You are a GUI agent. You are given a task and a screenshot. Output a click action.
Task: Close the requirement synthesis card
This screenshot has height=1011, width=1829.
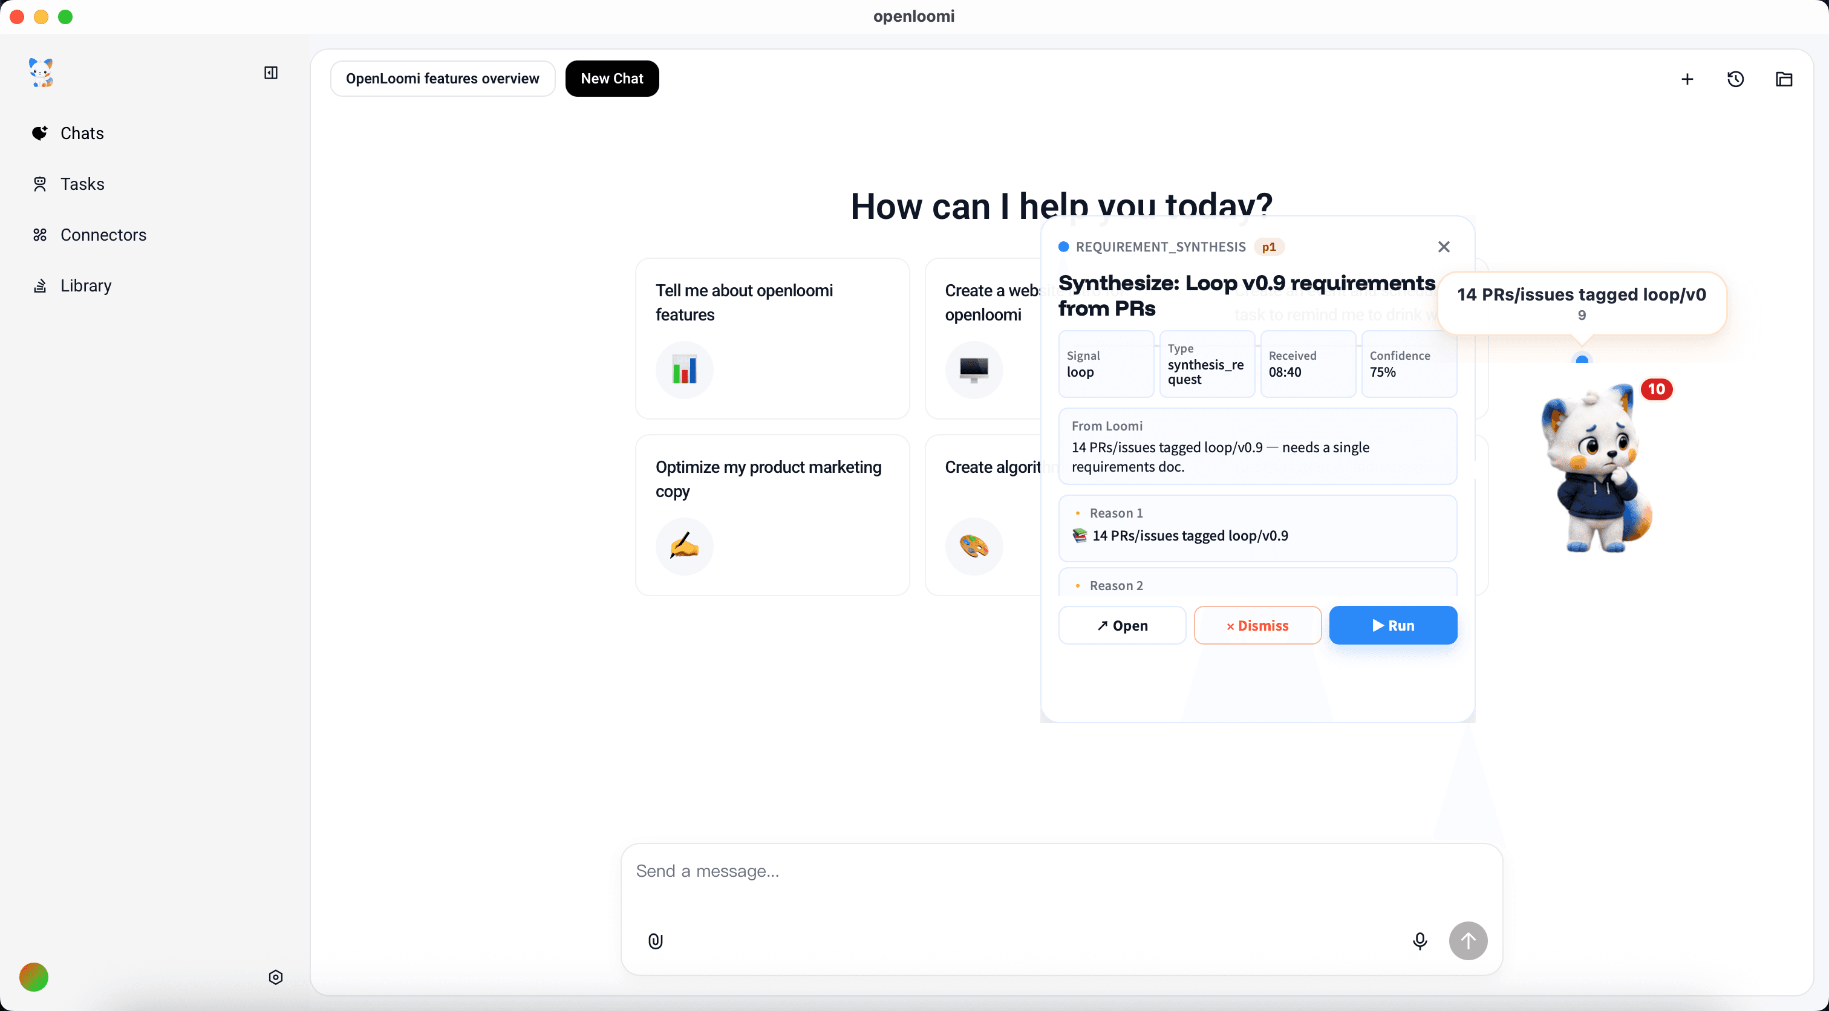(x=1444, y=246)
